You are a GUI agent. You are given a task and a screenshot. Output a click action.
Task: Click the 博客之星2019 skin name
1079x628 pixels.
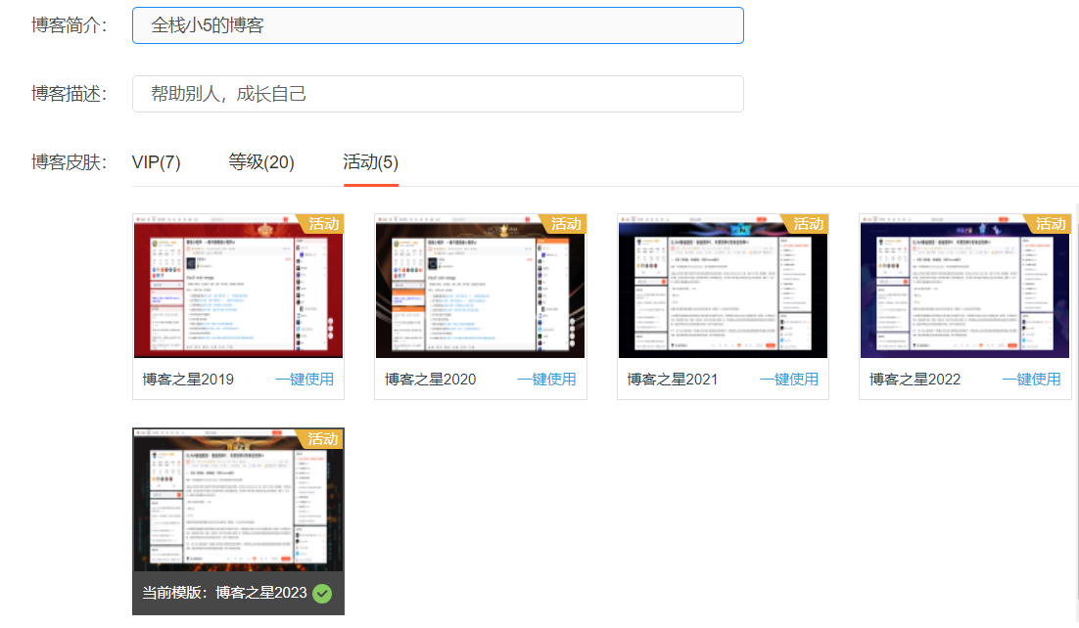(x=188, y=379)
